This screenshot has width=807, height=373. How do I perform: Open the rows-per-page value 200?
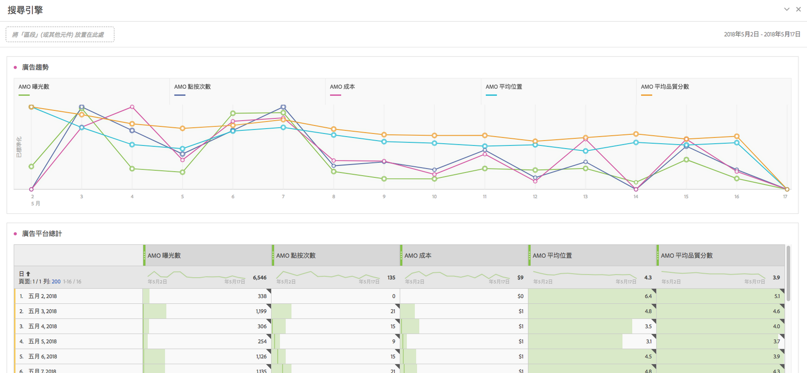coord(56,282)
